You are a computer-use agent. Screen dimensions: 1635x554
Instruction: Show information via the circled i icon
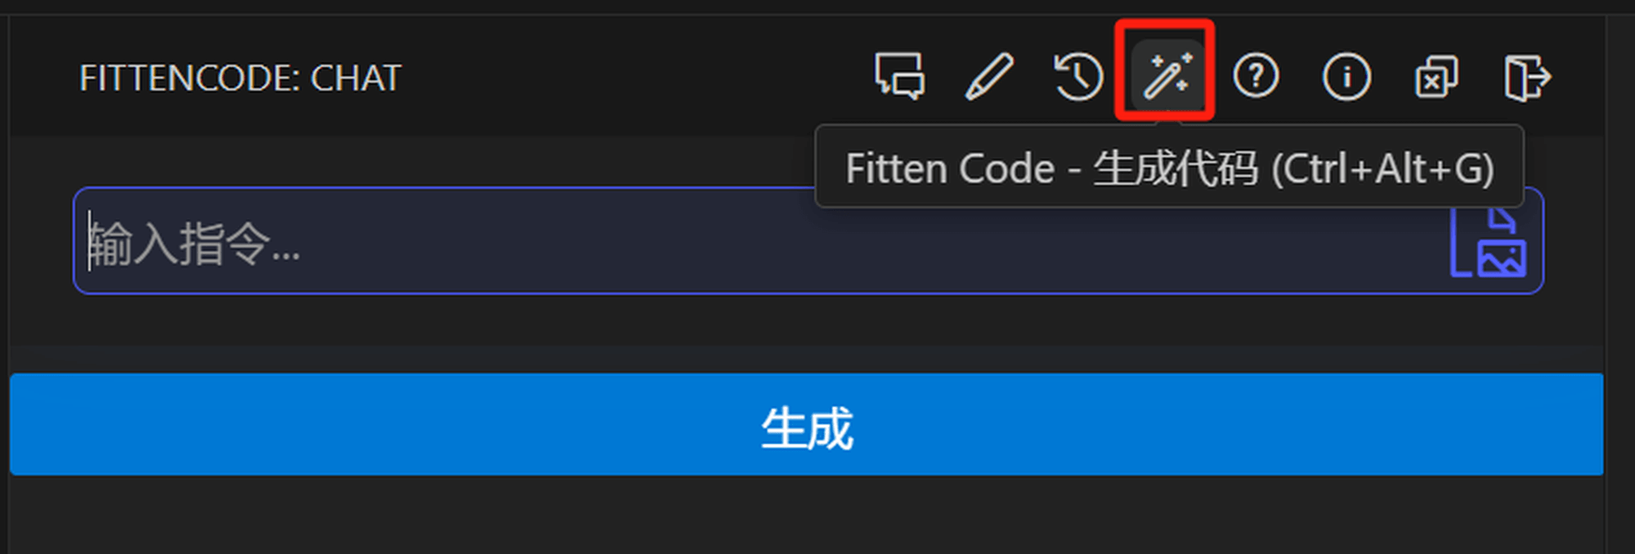(1346, 77)
